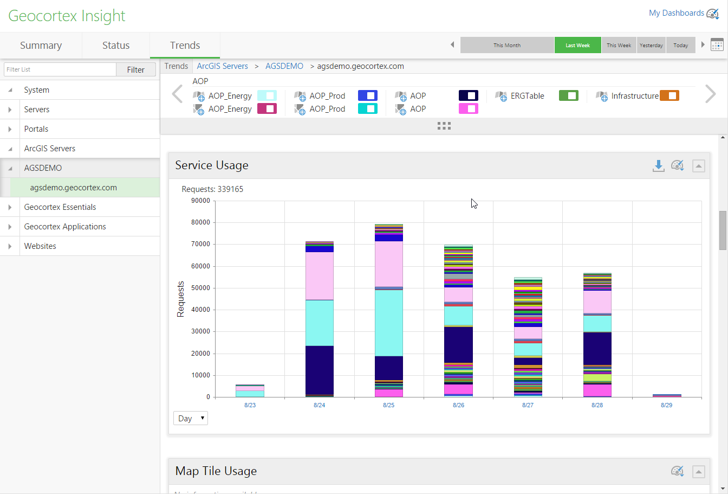The height and width of the screenshot is (494, 728).
Task: Add Service Usage to dashboard icon
Action: point(677,165)
